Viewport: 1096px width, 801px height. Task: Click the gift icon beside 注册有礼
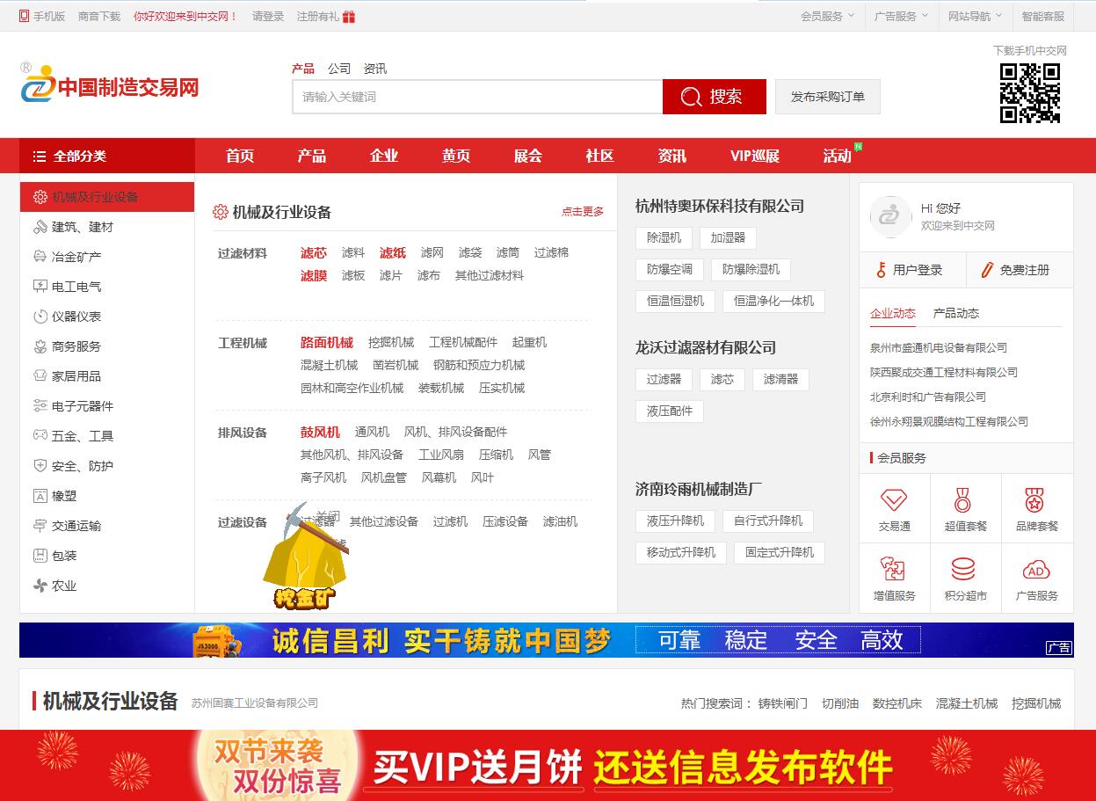point(349,16)
